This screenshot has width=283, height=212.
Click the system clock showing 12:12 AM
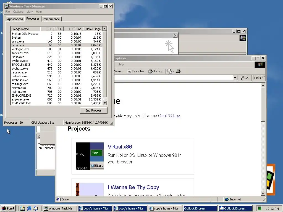click(272, 209)
